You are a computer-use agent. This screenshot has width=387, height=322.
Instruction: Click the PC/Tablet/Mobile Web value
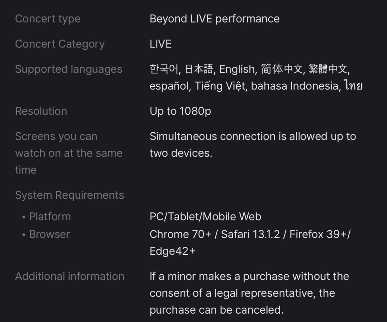(x=205, y=216)
